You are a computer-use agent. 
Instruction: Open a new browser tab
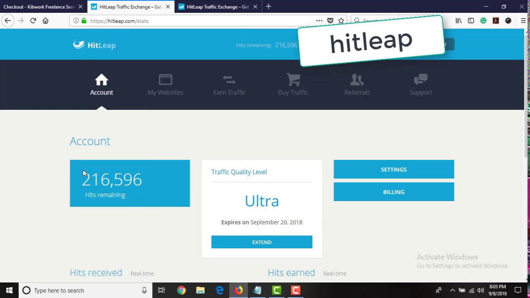pos(268,7)
